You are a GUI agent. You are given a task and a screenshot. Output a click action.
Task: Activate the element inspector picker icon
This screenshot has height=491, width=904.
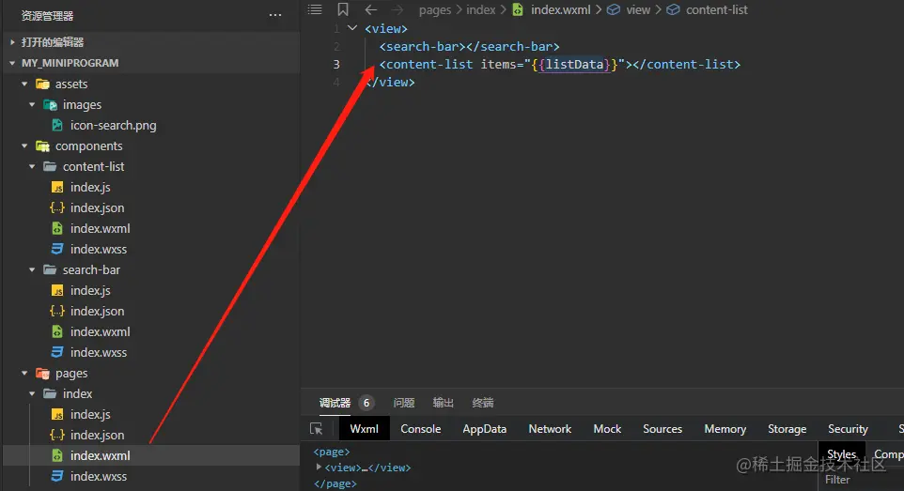[x=316, y=429]
